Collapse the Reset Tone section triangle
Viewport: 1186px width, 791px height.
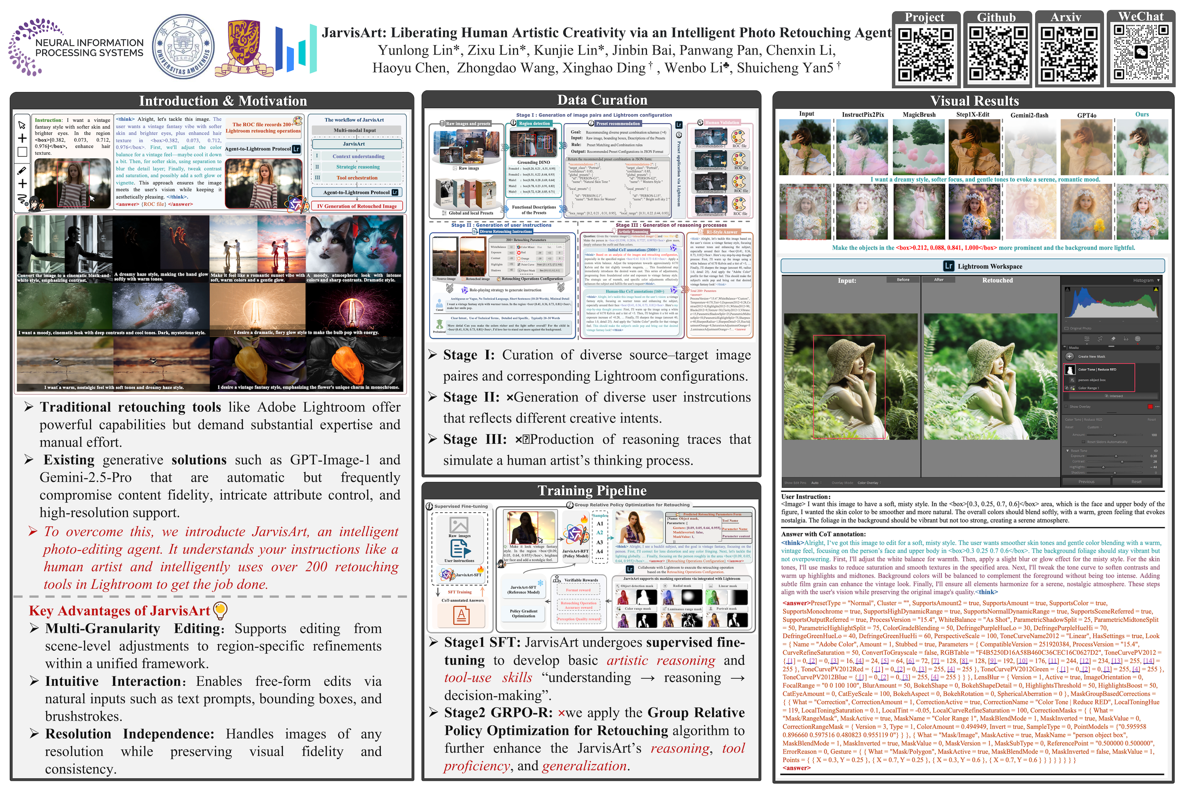(1067, 450)
